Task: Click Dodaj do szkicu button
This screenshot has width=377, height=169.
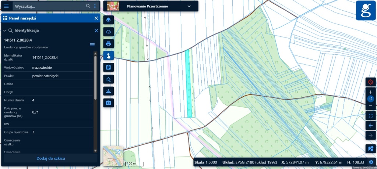Action: [x=51, y=158]
